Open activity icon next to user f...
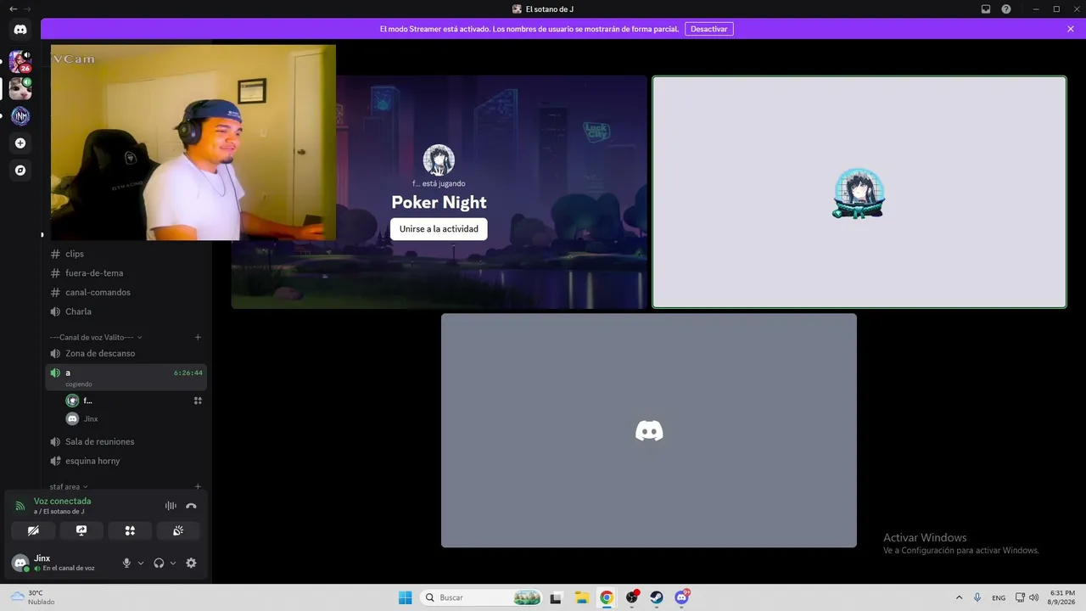The width and height of the screenshot is (1086, 611). [x=198, y=401]
